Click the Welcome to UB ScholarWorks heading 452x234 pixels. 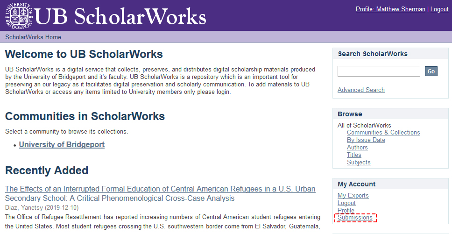[x=84, y=54]
